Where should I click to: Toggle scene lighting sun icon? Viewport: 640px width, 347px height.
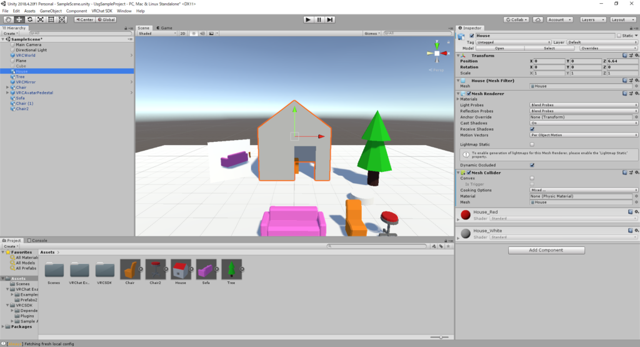pyautogui.click(x=193, y=33)
